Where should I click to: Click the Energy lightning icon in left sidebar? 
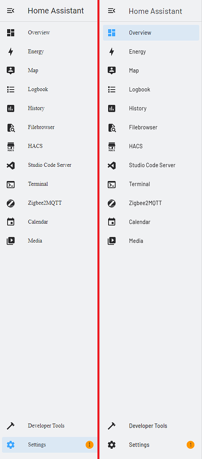click(11, 52)
